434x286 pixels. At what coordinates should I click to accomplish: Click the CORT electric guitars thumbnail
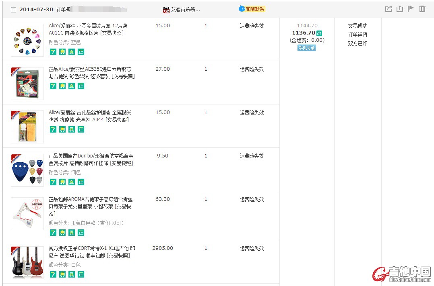point(27,263)
